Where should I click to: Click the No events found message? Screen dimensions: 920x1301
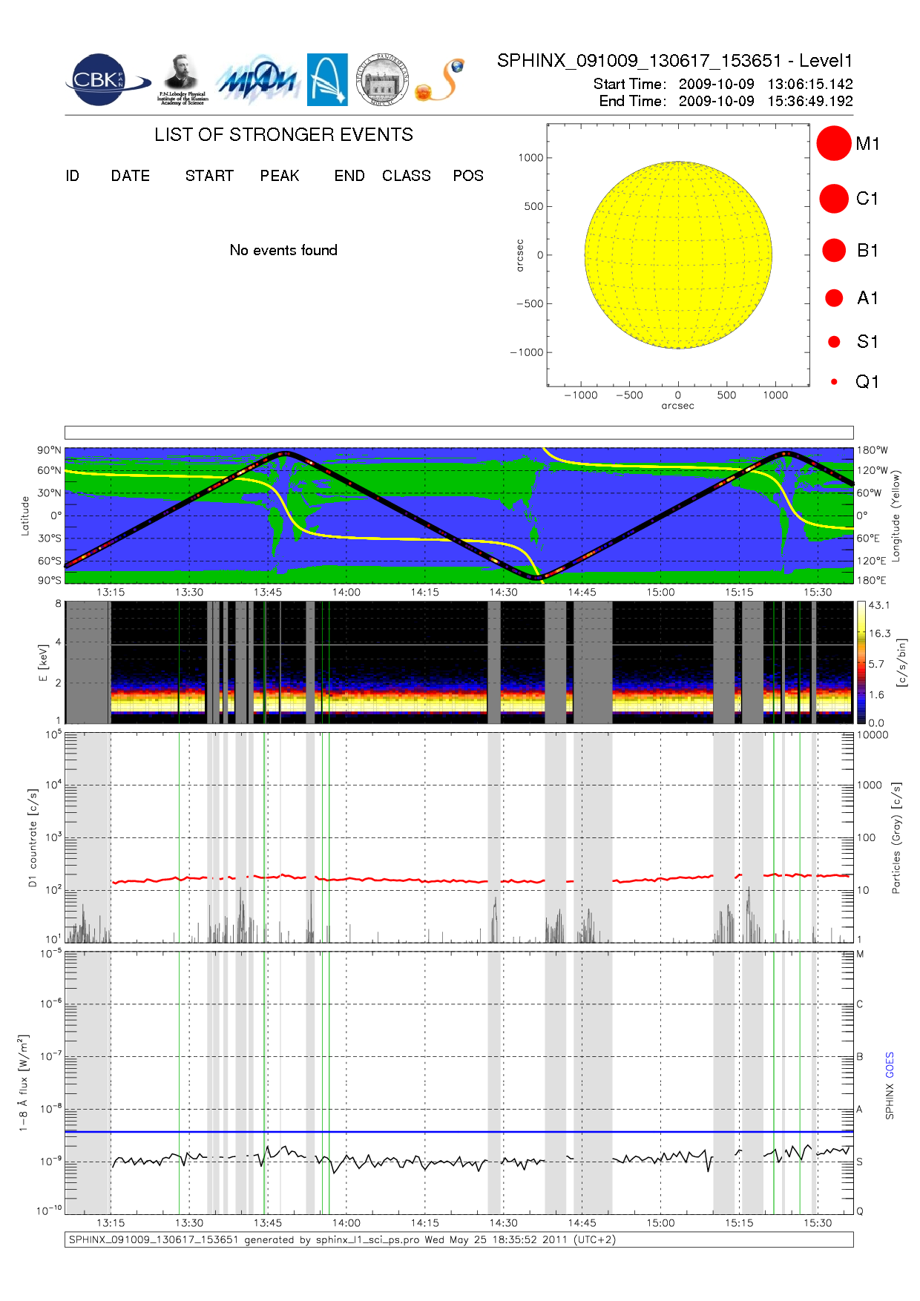(x=283, y=250)
